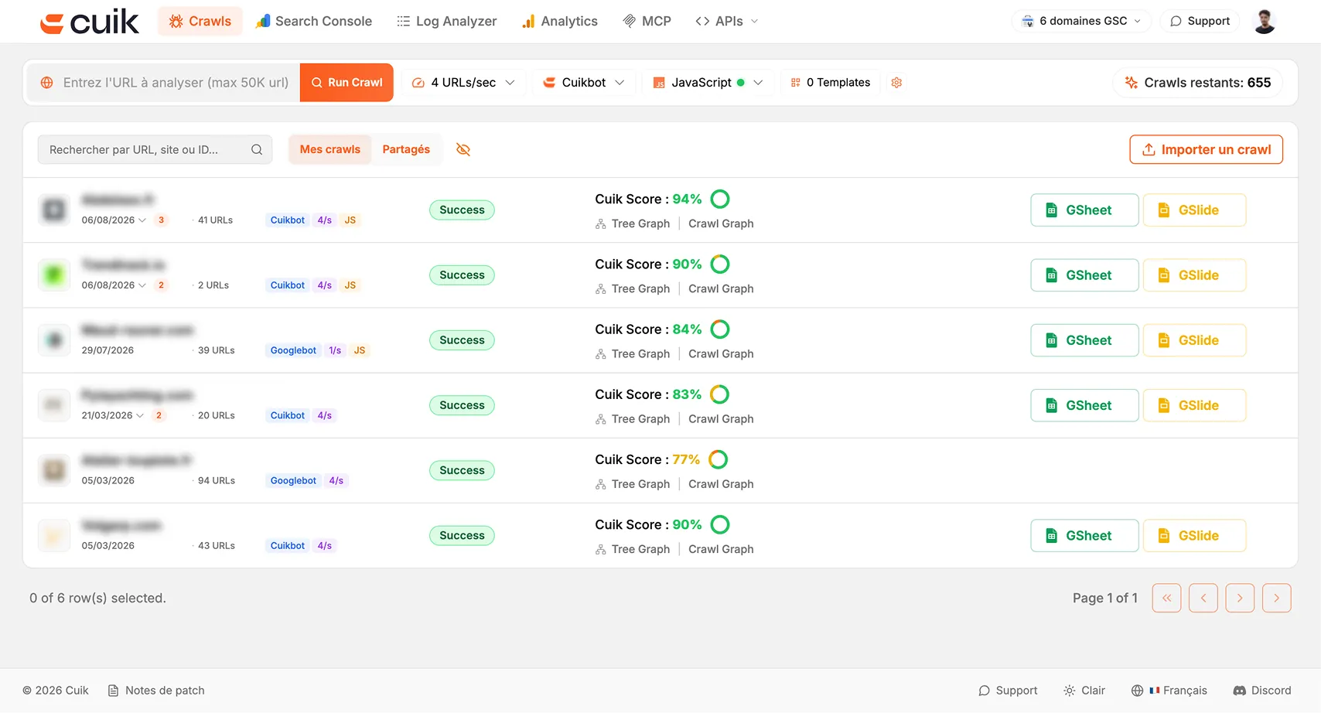Screen dimensions: 1321x713
Task: Export GSlide for the 39 URLs crawl
Action: click(x=1194, y=340)
